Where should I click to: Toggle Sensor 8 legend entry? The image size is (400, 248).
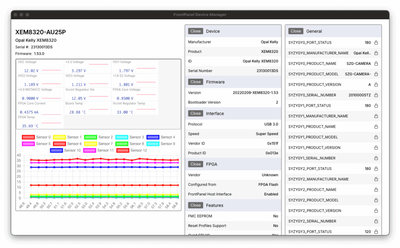130,144
